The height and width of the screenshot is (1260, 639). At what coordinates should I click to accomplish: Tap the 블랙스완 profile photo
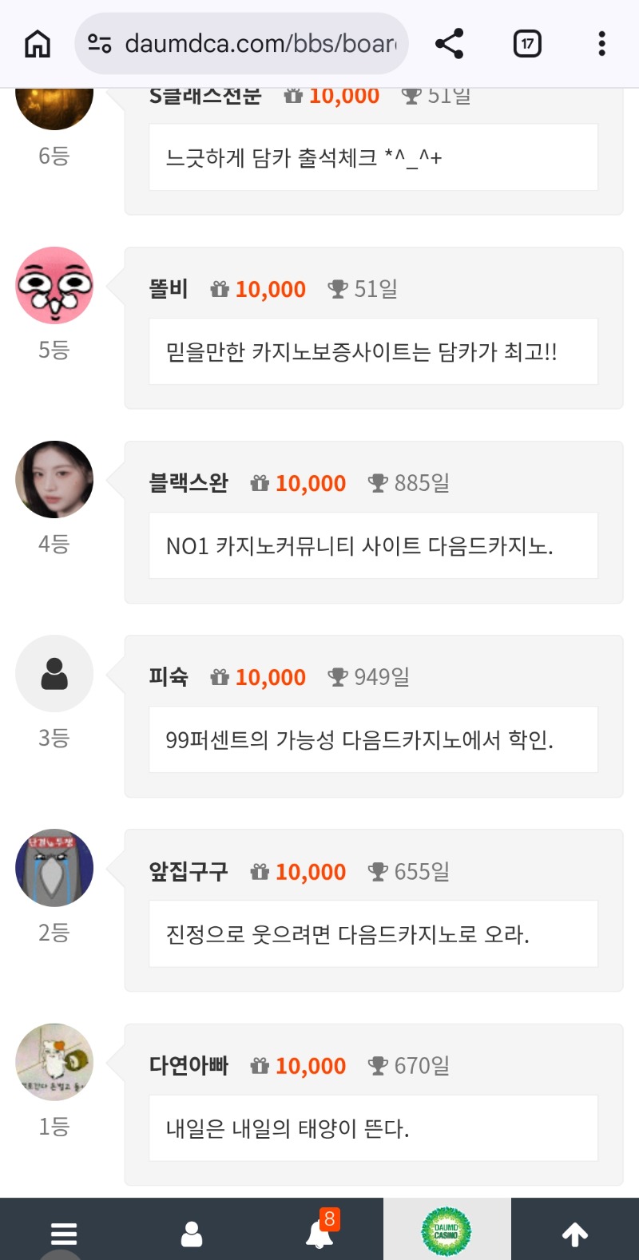point(54,480)
